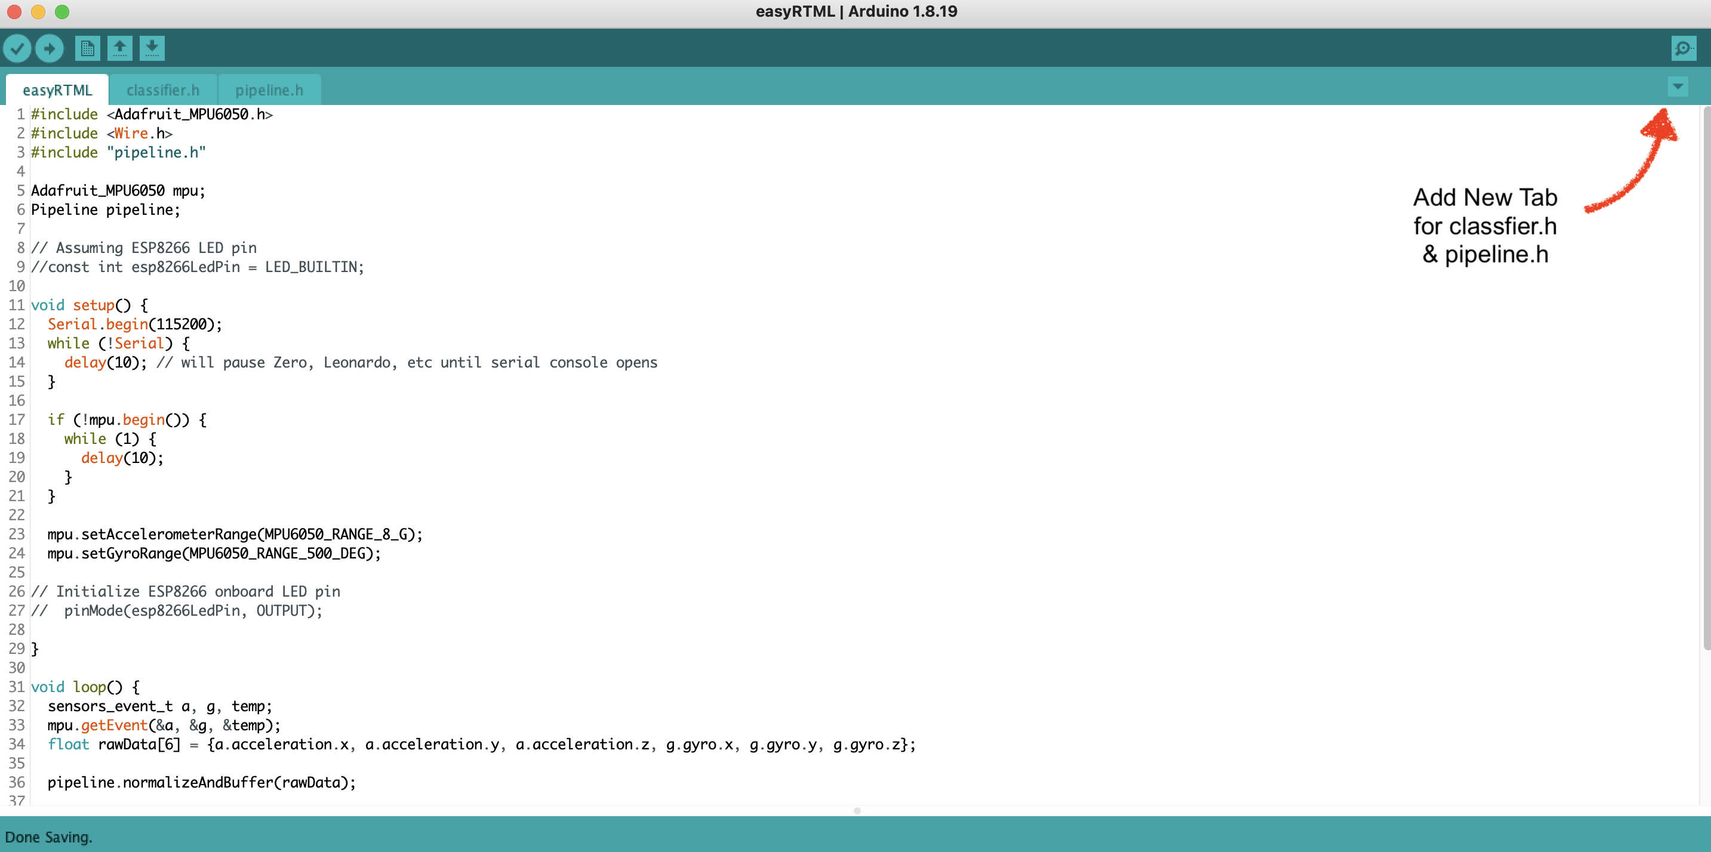Viewport: 1711px width, 852px height.
Task: Click on '#include "pipeline.h"' line
Action: [x=118, y=153]
